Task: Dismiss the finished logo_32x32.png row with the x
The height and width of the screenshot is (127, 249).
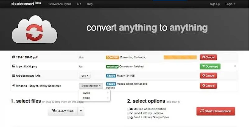Action: [235, 66]
